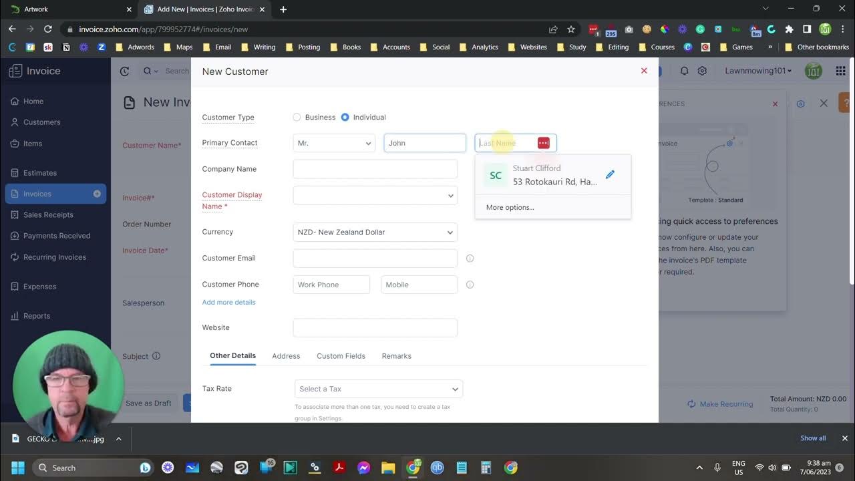The width and height of the screenshot is (855, 481).
Task: Open Reports from the left sidebar
Action: [37, 315]
